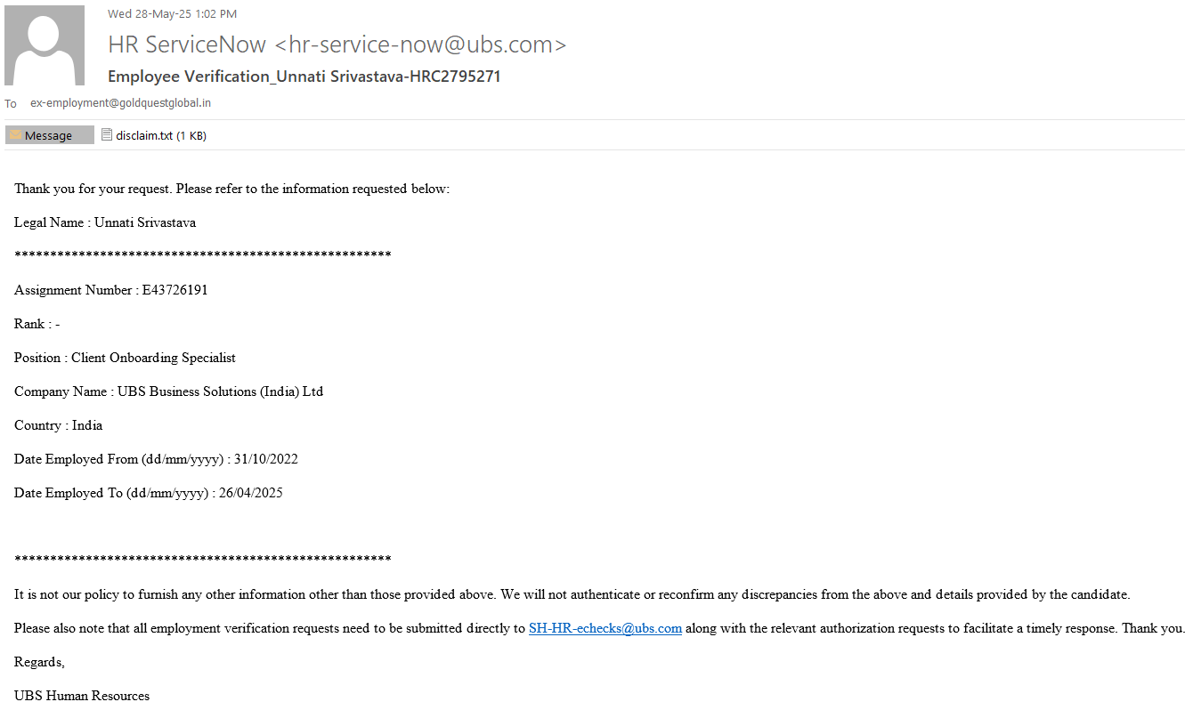Click the Legal Name Unnati Srivastava line
The image size is (1185, 718).
105,222
